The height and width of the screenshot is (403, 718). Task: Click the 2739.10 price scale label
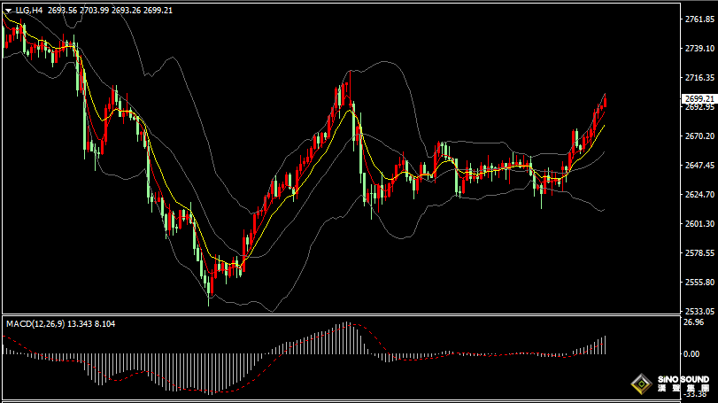pyautogui.click(x=699, y=49)
